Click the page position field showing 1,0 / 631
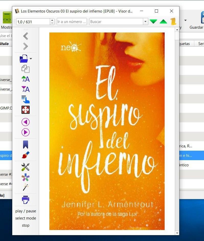 [x=33, y=22]
